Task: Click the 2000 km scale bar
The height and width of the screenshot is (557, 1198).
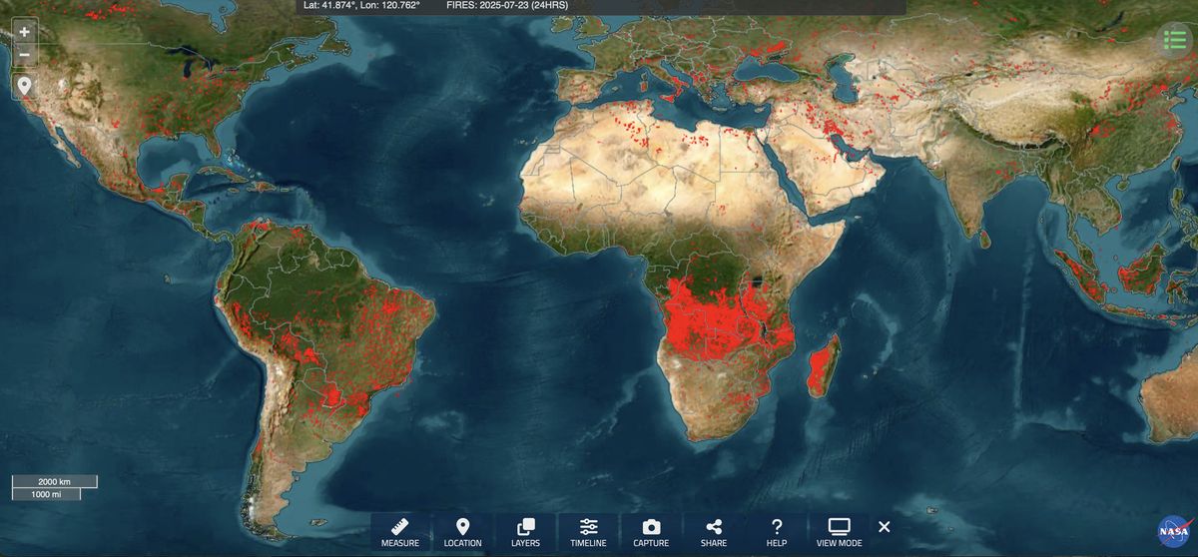Action: point(54,481)
